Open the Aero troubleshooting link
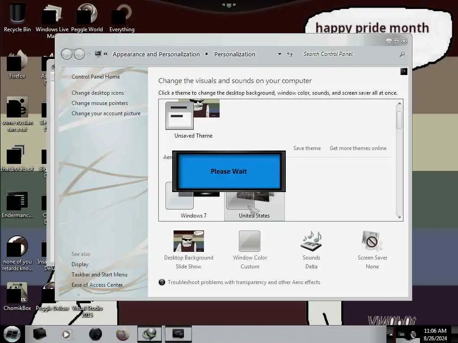The width and height of the screenshot is (458, 343). [244, 282]
